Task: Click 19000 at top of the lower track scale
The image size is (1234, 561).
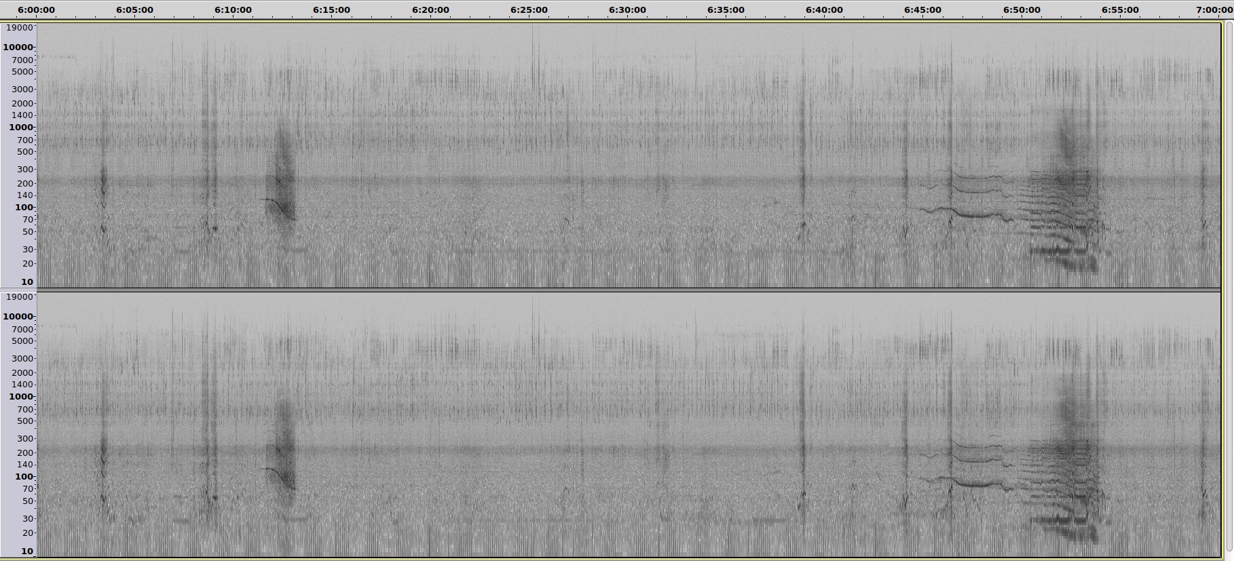Action: [19, 297]
